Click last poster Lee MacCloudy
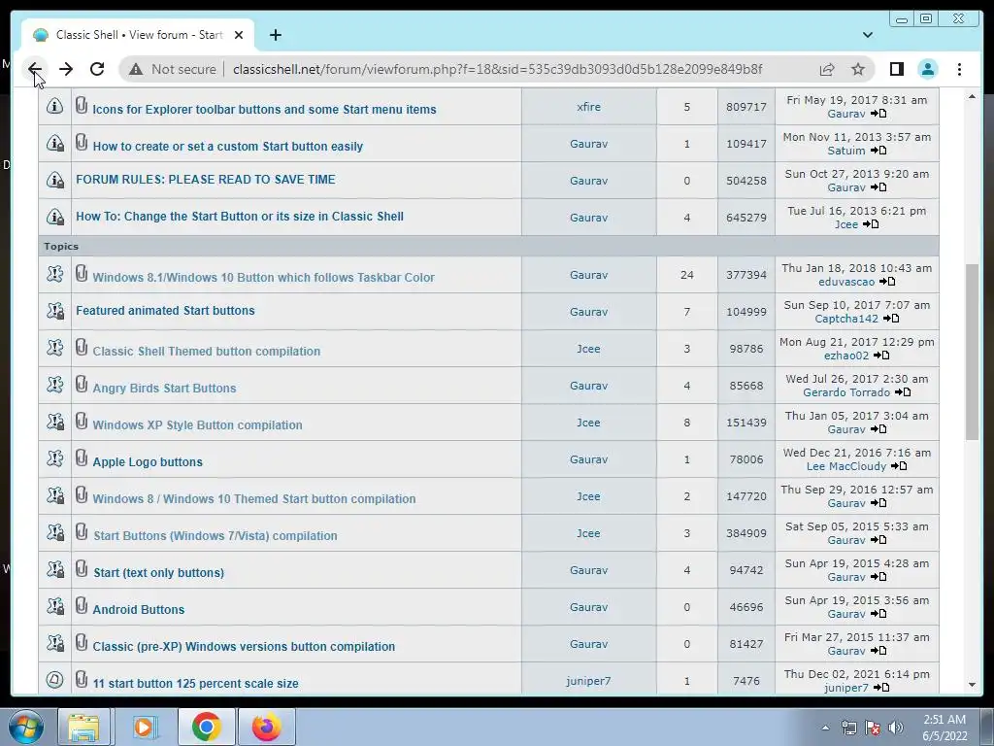 (846, 466)
